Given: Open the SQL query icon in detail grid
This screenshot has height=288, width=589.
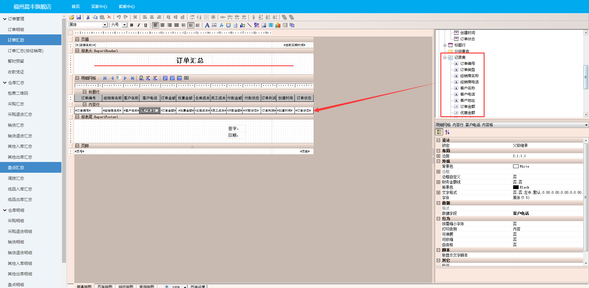Looking at the screenshot, I should pyautogui.click(x=141, y=78).
